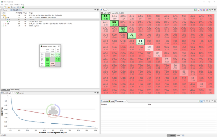This screenshot has width=217, height=137.
Task: Open the File menu
Action: pyautogui.click(x=2, y=5)
